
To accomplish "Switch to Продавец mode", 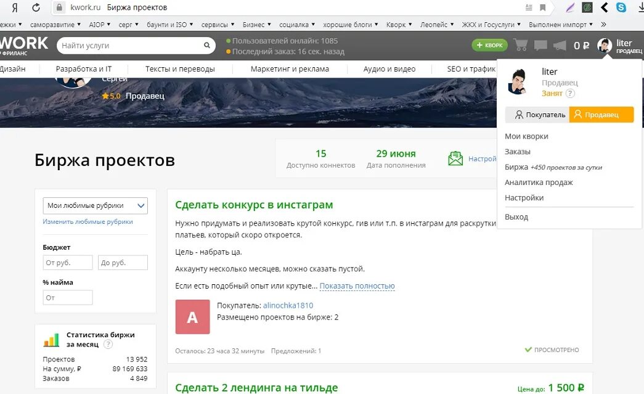I will click(x=601, y=115).
